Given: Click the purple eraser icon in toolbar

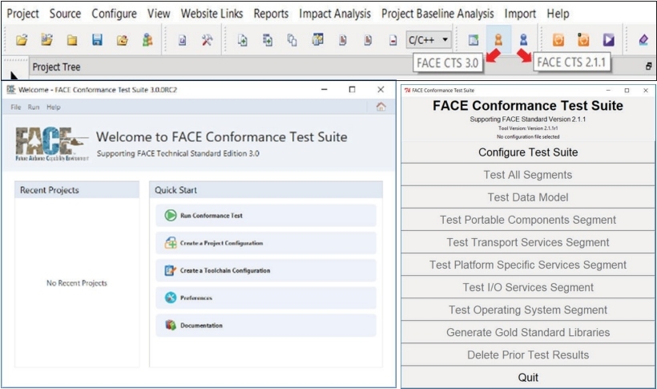Looking at the screenshot, I should (643, 40).
